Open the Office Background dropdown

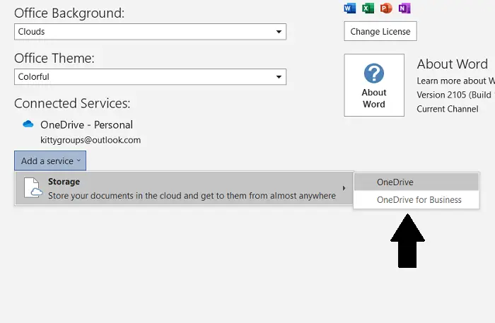click(x=150, y=32)
